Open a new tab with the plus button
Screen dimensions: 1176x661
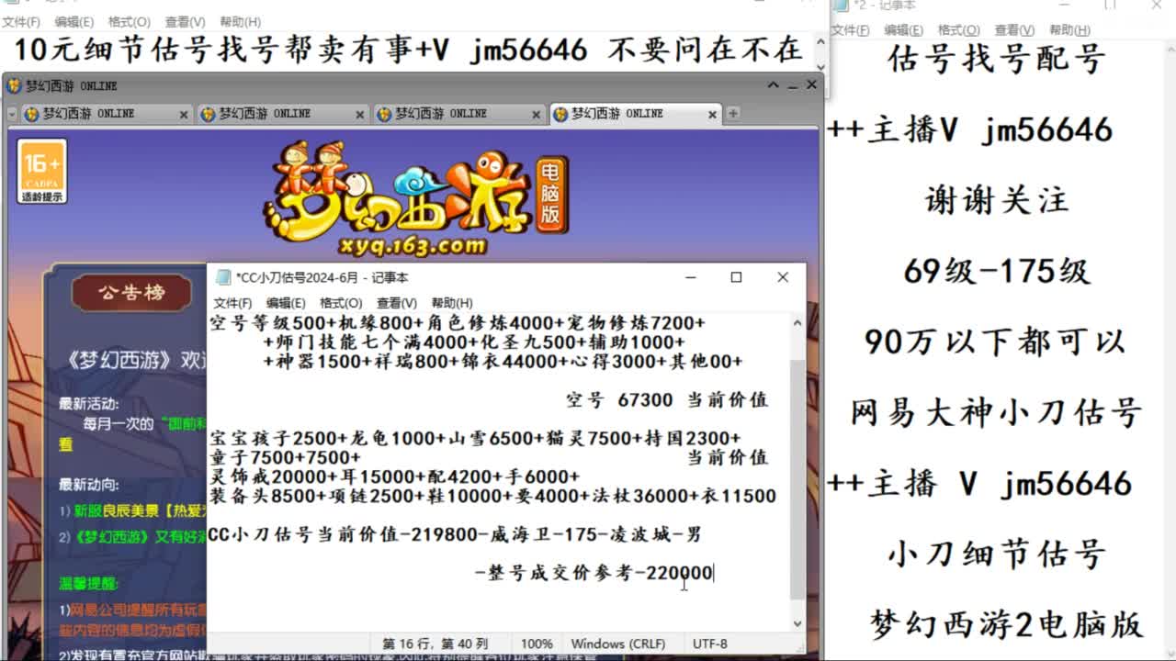(732, 114)
